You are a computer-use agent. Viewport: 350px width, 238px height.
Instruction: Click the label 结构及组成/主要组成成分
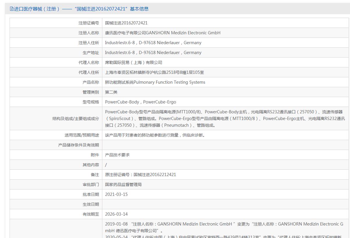pyautogui.click(x=76, y=119)
